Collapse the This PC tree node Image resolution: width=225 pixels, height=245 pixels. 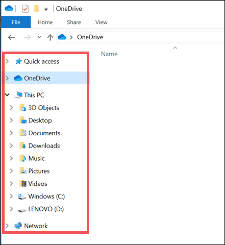(7, 95)
